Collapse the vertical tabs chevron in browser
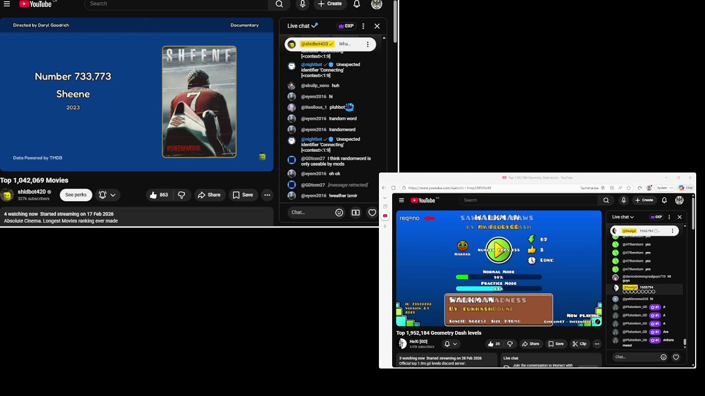 pos(385,197)
